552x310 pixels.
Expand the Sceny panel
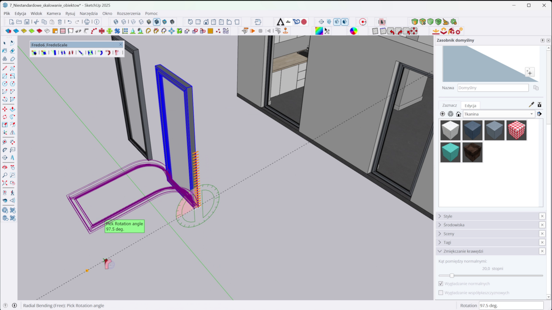[x=448, y=234]
